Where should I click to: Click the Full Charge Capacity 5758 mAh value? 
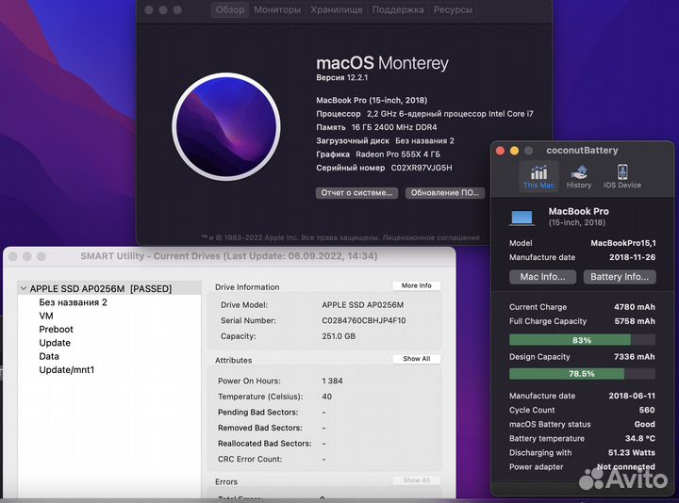click(x=635, y=321)
